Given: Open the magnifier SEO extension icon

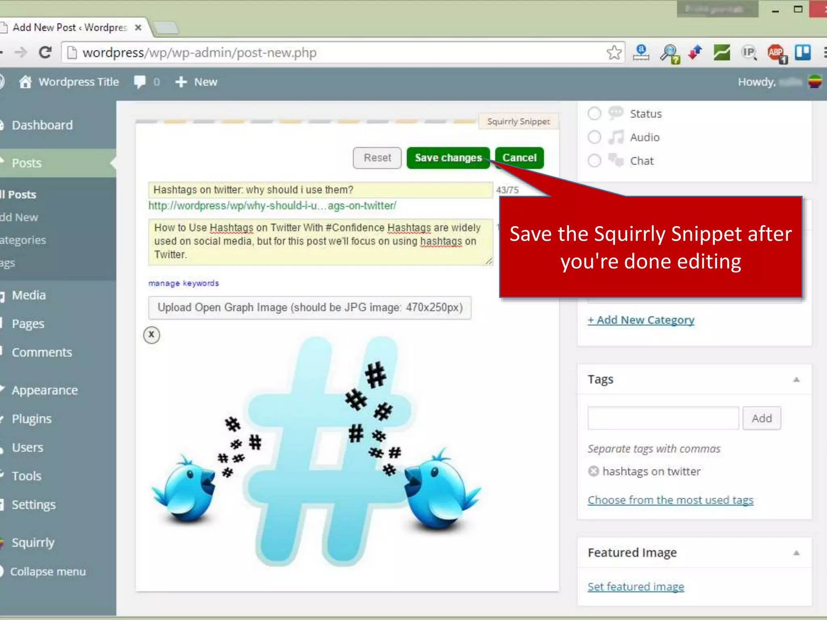Looking at the screenshot, I should 670,53.
